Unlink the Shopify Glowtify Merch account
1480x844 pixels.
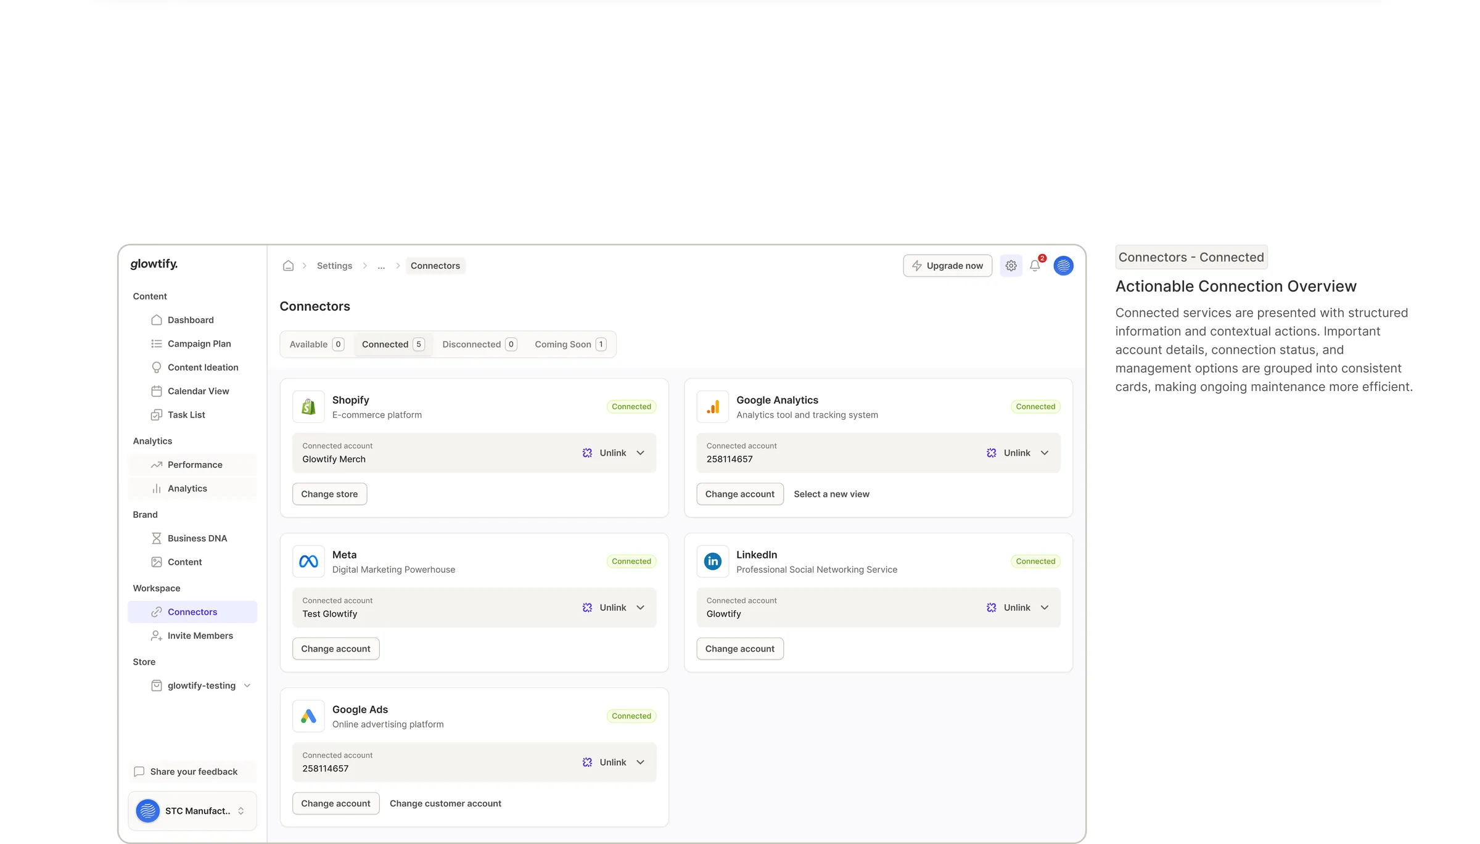[604, 453]
